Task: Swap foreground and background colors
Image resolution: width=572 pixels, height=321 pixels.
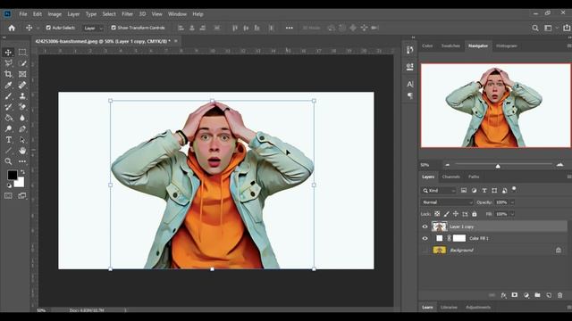Action: pos(22,171)
